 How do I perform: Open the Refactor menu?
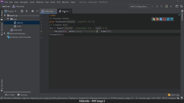click(40, 2)
